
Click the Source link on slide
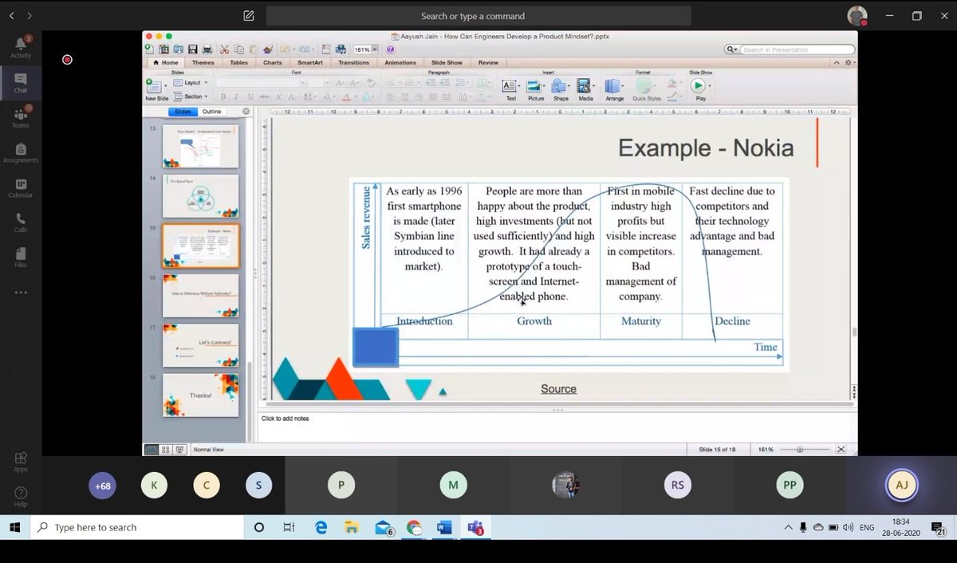click(558, 389)
